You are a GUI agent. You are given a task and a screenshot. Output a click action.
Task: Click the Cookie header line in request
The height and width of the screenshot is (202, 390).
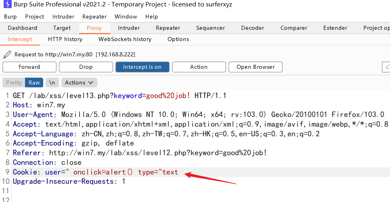(x=95, y=172)
